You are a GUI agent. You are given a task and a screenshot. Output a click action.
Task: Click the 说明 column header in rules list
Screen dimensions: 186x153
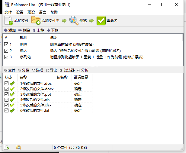(115, 38)
